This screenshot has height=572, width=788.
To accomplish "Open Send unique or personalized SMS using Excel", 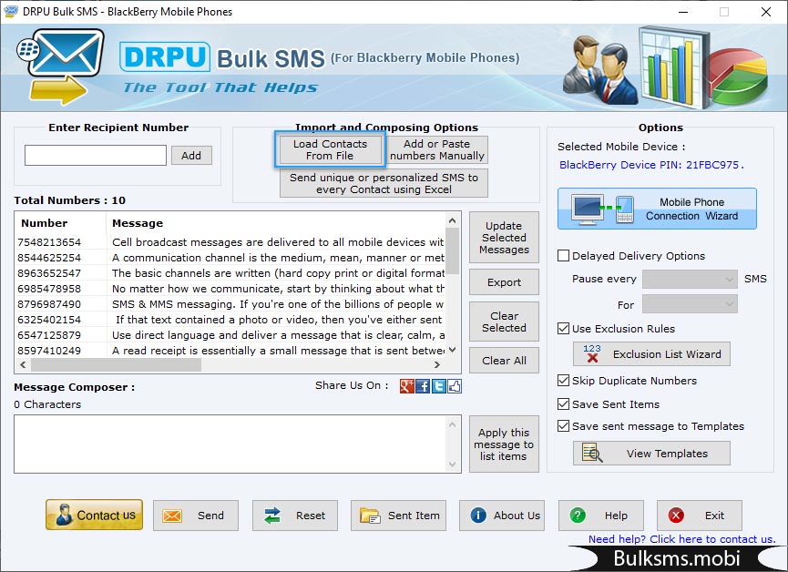I will [384, 183].
